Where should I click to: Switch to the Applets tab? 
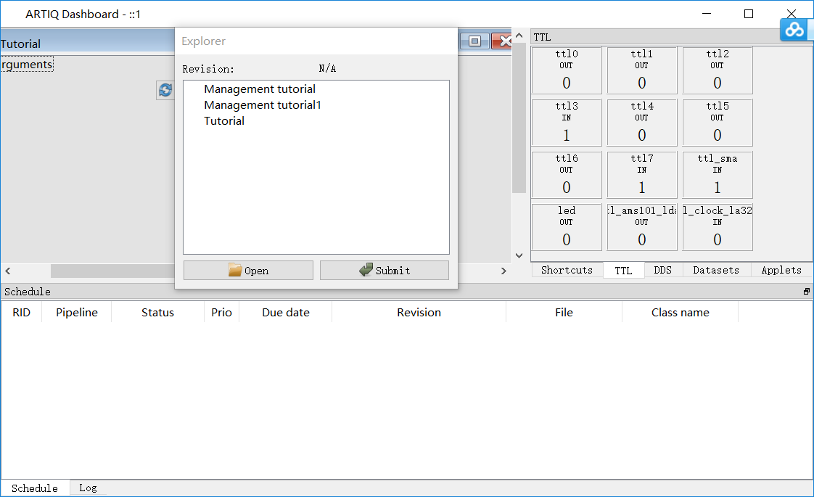781,270
